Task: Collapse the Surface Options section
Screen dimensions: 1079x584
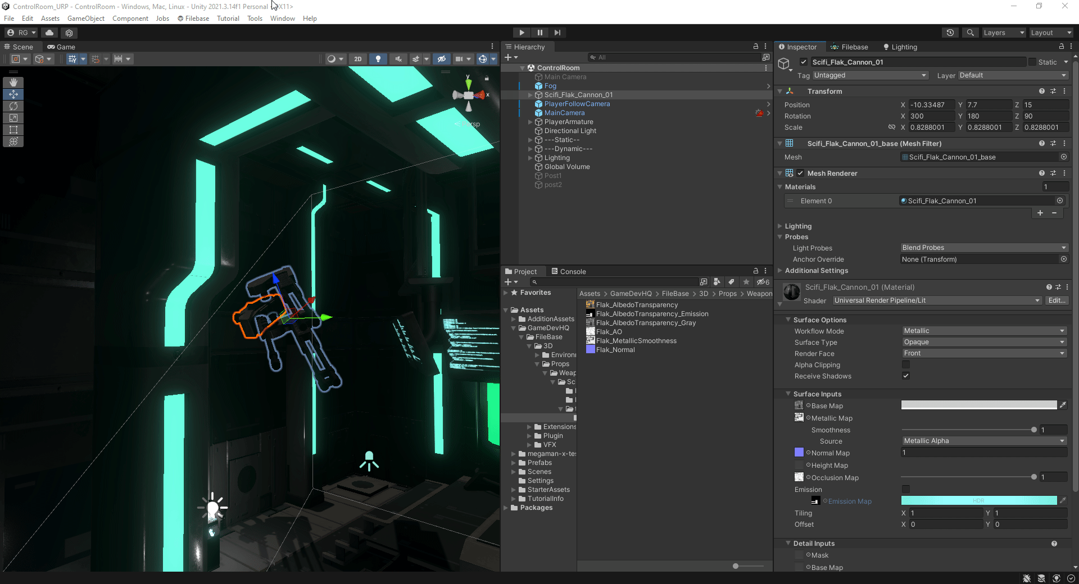Action: click(788, 320)
